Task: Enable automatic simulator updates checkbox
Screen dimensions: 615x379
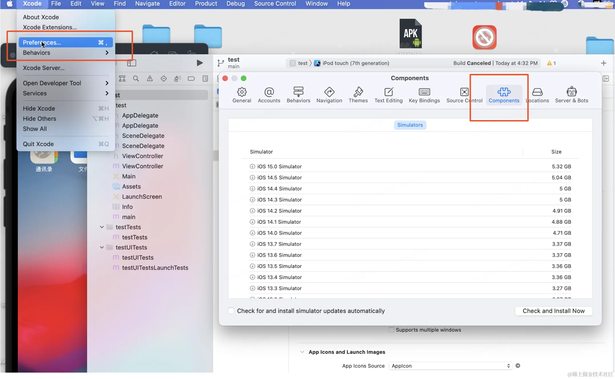Action: tap(231, 311)
